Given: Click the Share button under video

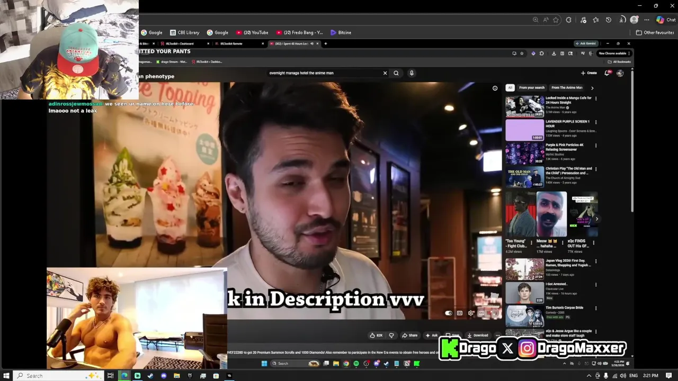Looking at the screenshot, I should [x=409, y=335].
